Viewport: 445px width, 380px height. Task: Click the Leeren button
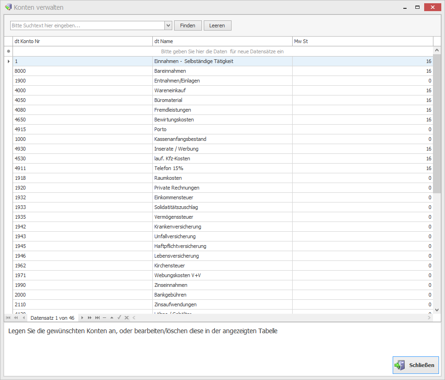point(217,25)
